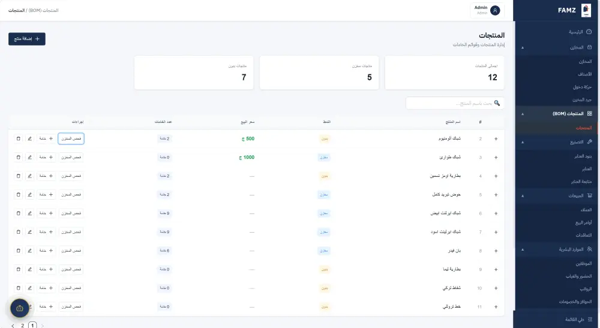Click طي القائمة collapse menu icon
The height and width of the screenshot is (328, 600).
[590, 319]
